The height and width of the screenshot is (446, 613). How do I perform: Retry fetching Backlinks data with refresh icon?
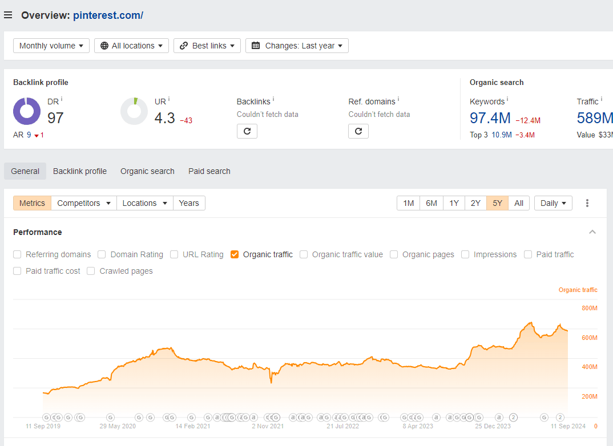click(247, 131)
